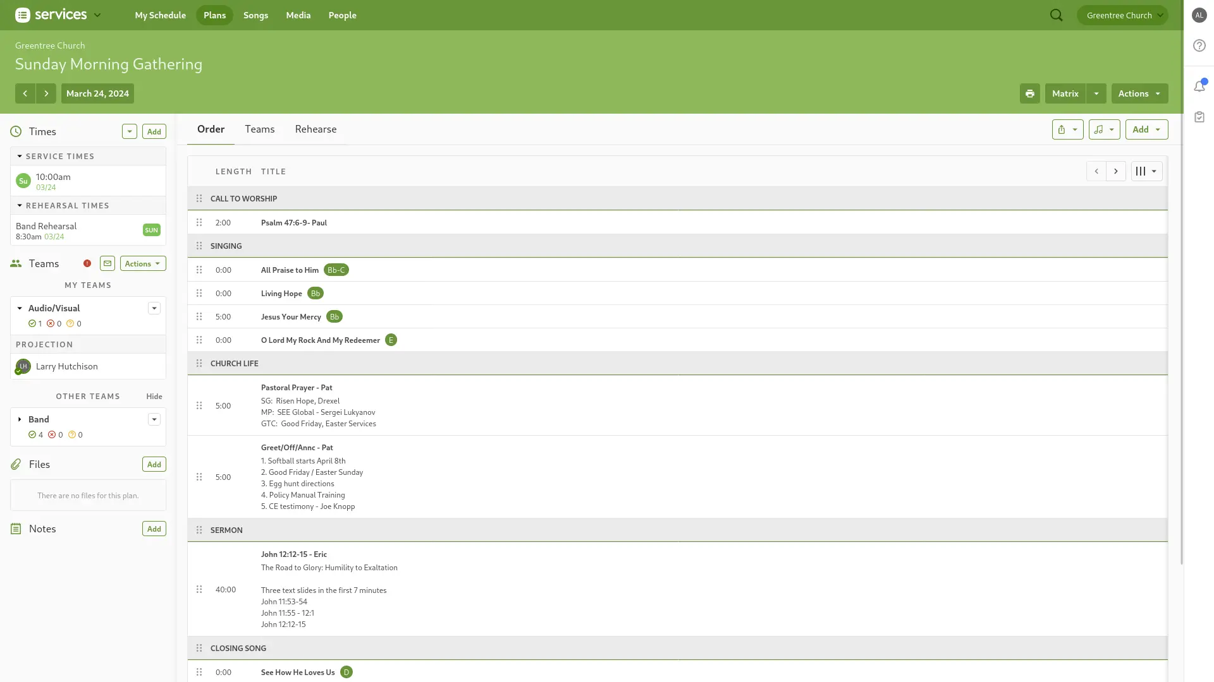Collapse the Service Times section
1214x682 pixels.
pyautogui.click(x=20, y=156)
